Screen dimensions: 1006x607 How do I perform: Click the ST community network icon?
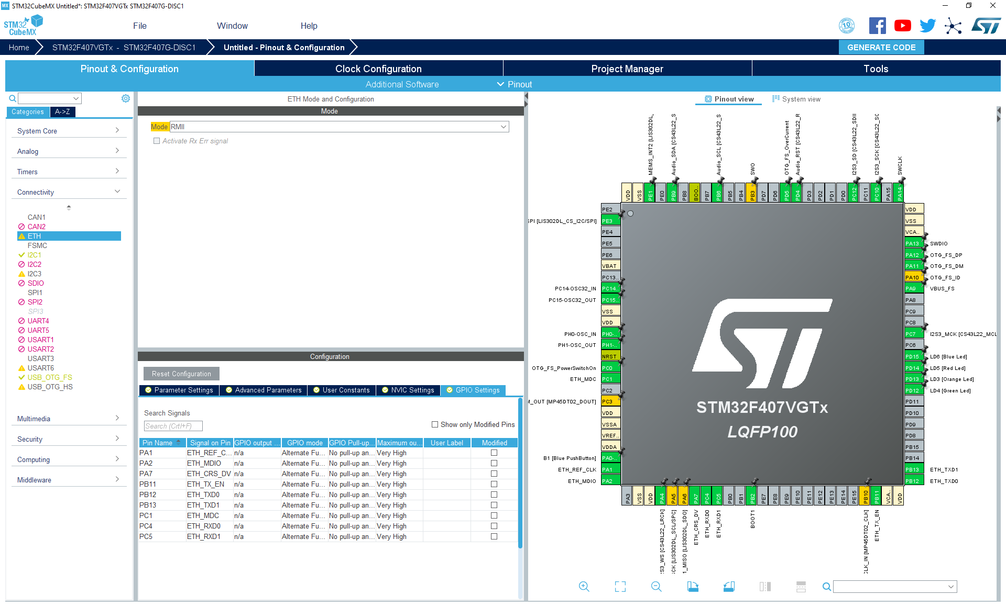point(953,26)
